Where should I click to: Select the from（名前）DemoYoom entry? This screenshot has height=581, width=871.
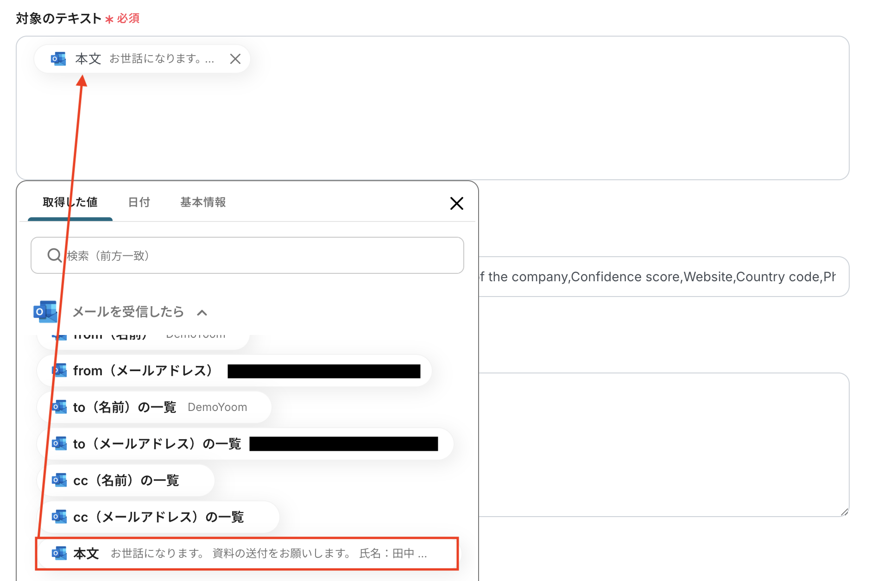point(139,336)
